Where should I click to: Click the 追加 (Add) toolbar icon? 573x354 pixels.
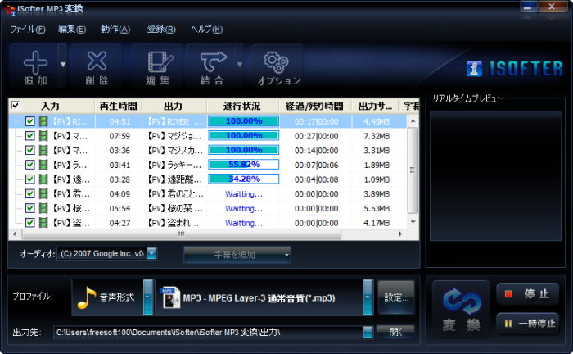click(35, 62)
